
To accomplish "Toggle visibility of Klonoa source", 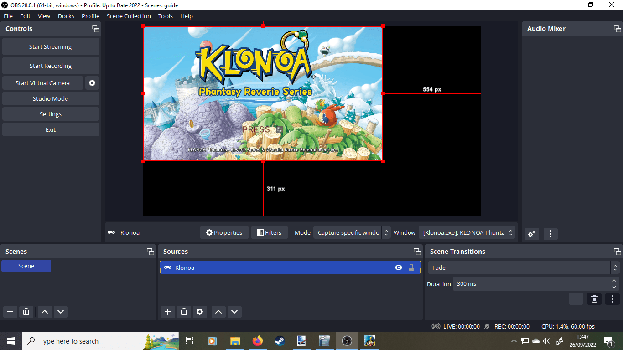I will (x=399, y=268).
